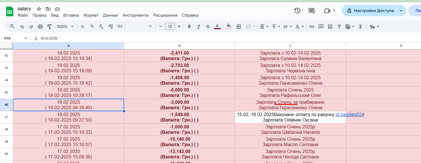Open horizontal align dropdown
421x163 pixels.
click(264, 26)
